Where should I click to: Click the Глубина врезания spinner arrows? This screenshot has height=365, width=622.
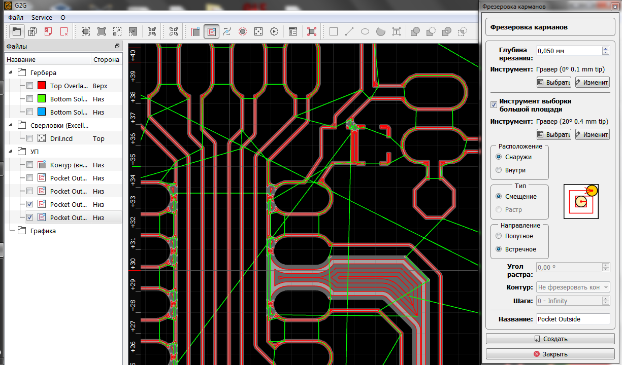tap(605, 51)
